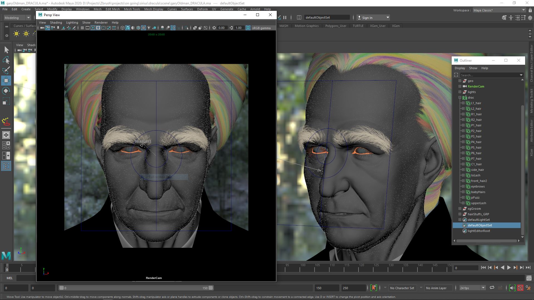Open Lighting menu in Persp View
The height and width of the screenshot is (300, 534).
coord(72,22)
